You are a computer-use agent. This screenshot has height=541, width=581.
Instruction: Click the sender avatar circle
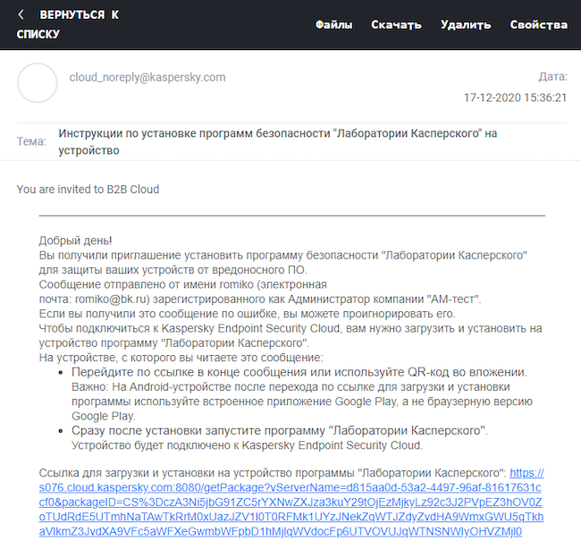pyautogui.click(x=38, y=83)
